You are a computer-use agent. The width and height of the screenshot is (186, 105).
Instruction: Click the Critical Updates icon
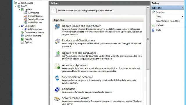26,16
